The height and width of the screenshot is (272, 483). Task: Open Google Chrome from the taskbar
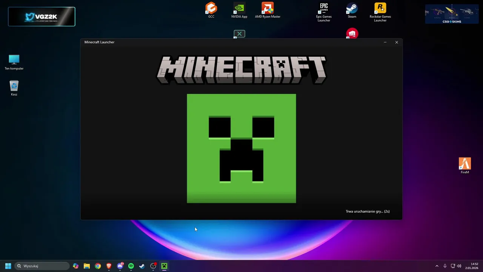click(98, 266)
